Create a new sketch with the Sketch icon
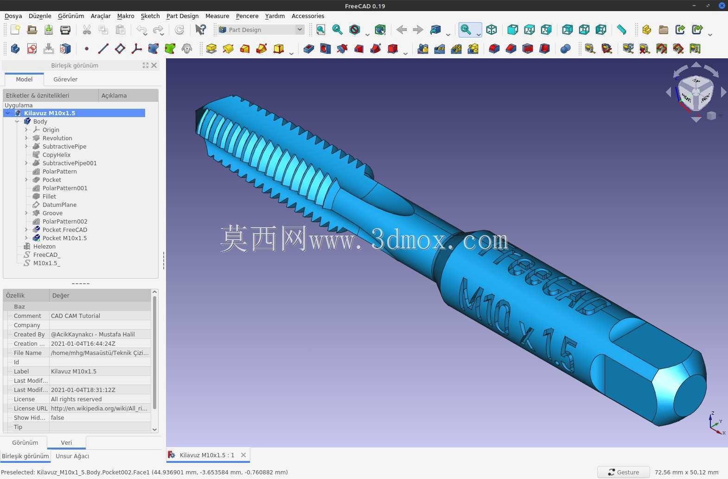The height and width of the screenshot is (479, 728). tap(32, 49)
